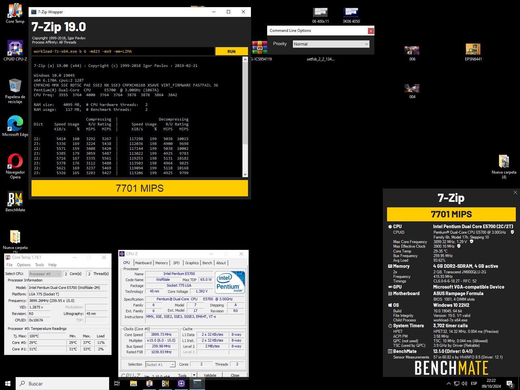520x390 pixels.
Task: Open the BenchMate desktop shortcut
Action: click(15, 201)
